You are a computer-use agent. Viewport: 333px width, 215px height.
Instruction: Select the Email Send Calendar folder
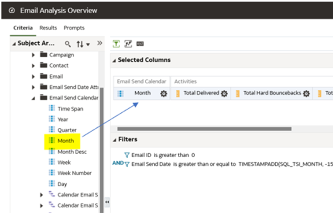(x=74, y=98)
